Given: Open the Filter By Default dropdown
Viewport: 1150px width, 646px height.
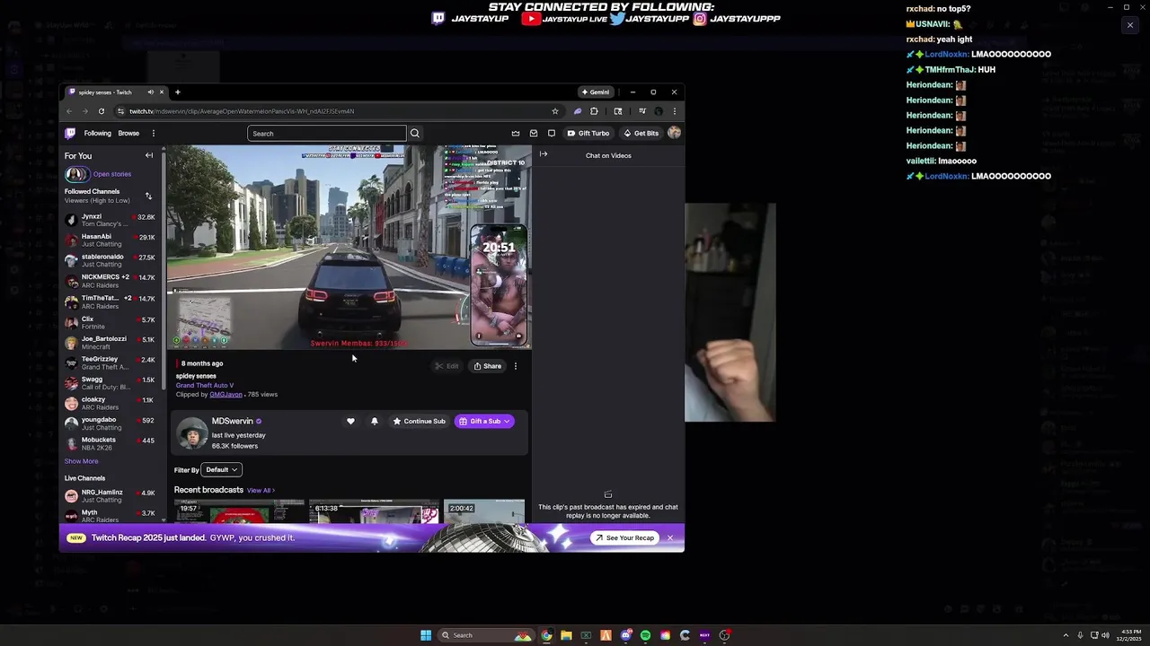Looking at the screenshot, I should click(x=221, y=469).
